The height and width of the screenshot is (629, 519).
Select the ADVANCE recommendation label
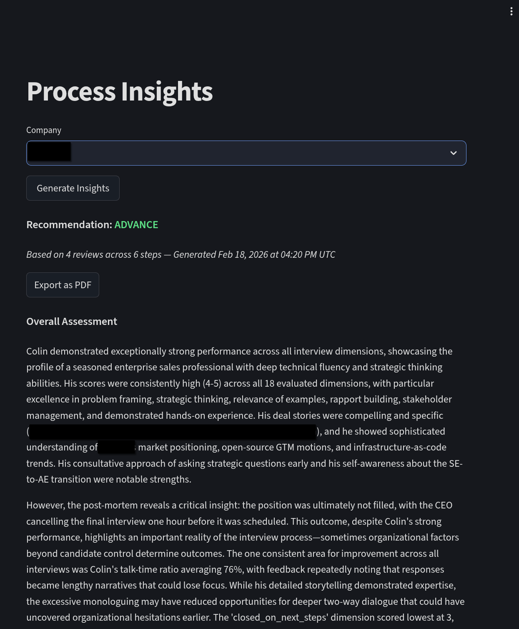(136, 224)
